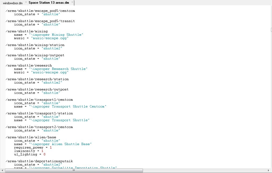
Task: Click icon_state "shuttle2" under research/station
Action: pyautogui.click(x=38, y=83)
